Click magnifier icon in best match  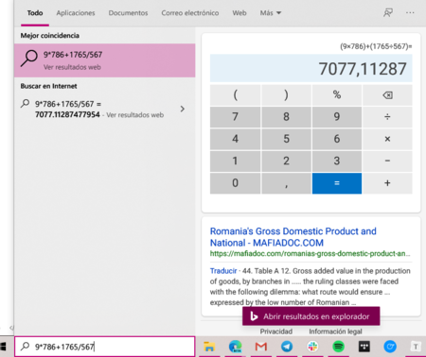click(29, 59)
